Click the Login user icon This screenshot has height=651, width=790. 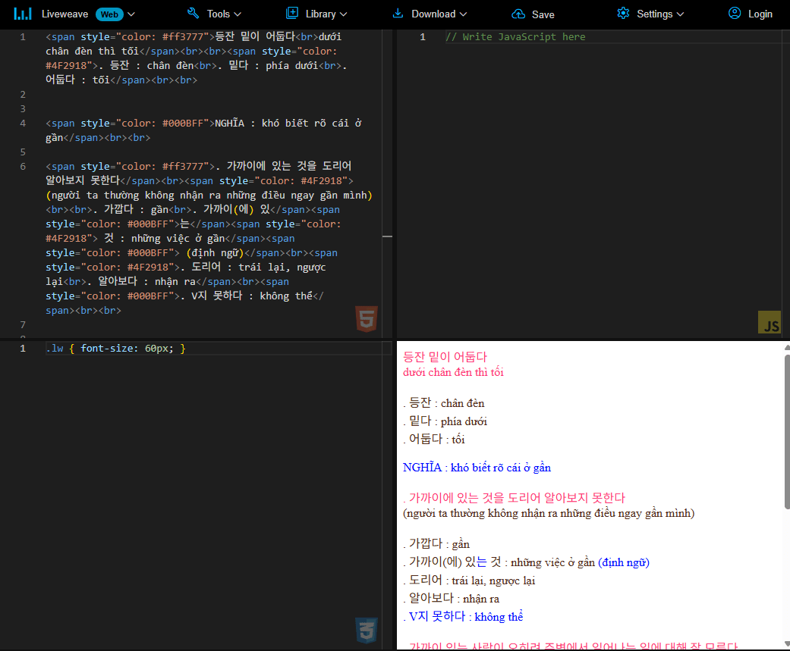(734, 14)
